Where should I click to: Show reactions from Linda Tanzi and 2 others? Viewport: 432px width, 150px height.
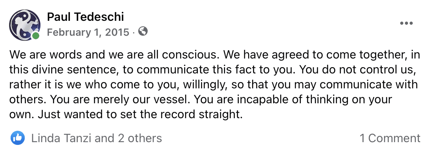97,138
